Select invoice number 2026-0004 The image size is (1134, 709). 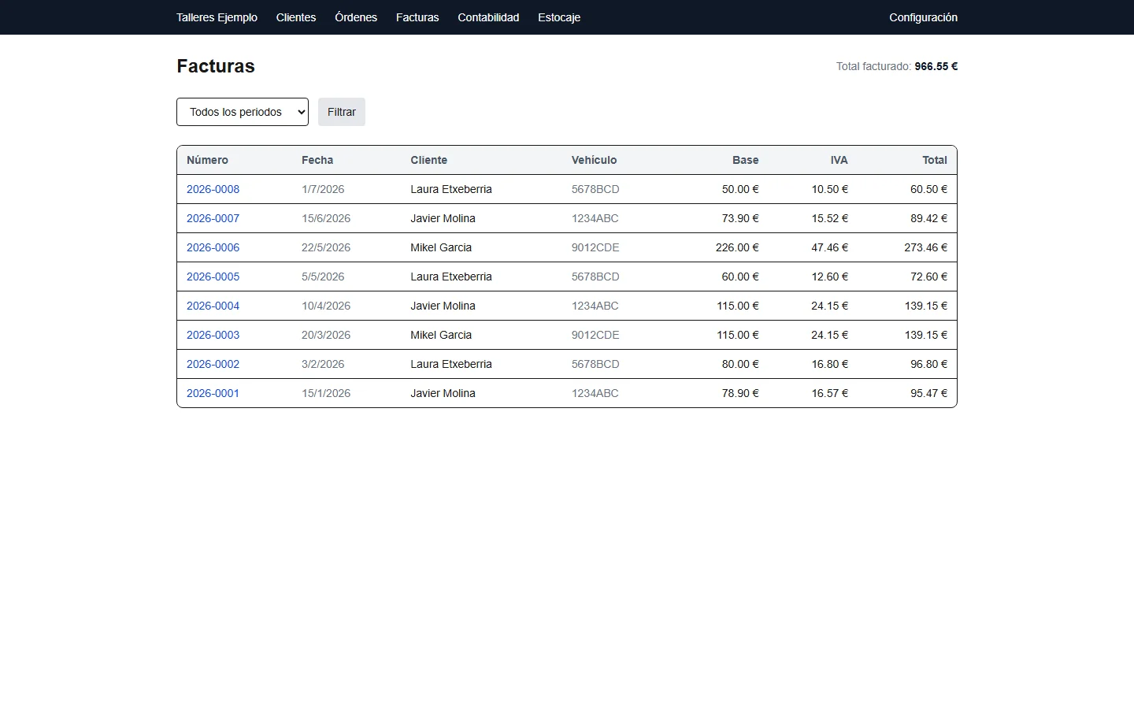click(213, 306)
